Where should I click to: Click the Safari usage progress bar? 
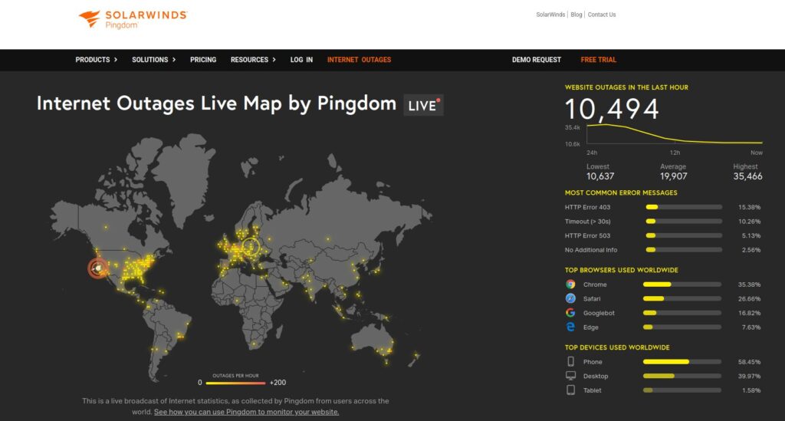682,298
